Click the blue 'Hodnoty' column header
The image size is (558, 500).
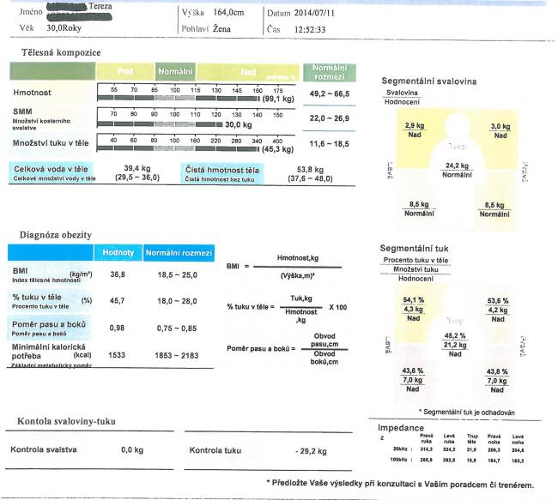point(118,252)
